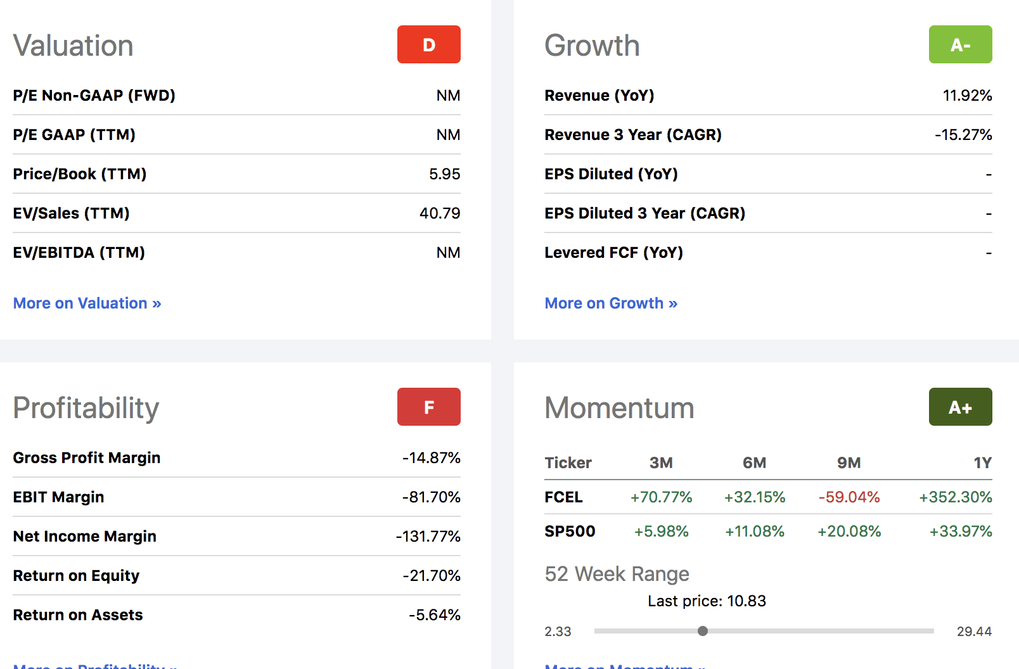
Task: Click the Profitability section heading
Action: click(86, 408)
